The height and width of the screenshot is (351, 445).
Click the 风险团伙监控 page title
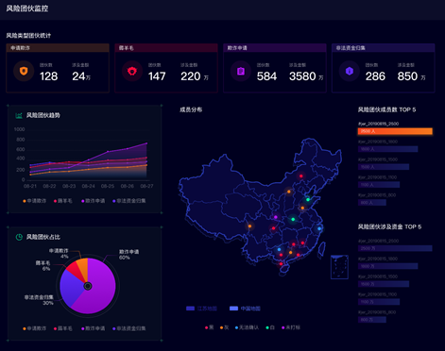tap(27, 8)
